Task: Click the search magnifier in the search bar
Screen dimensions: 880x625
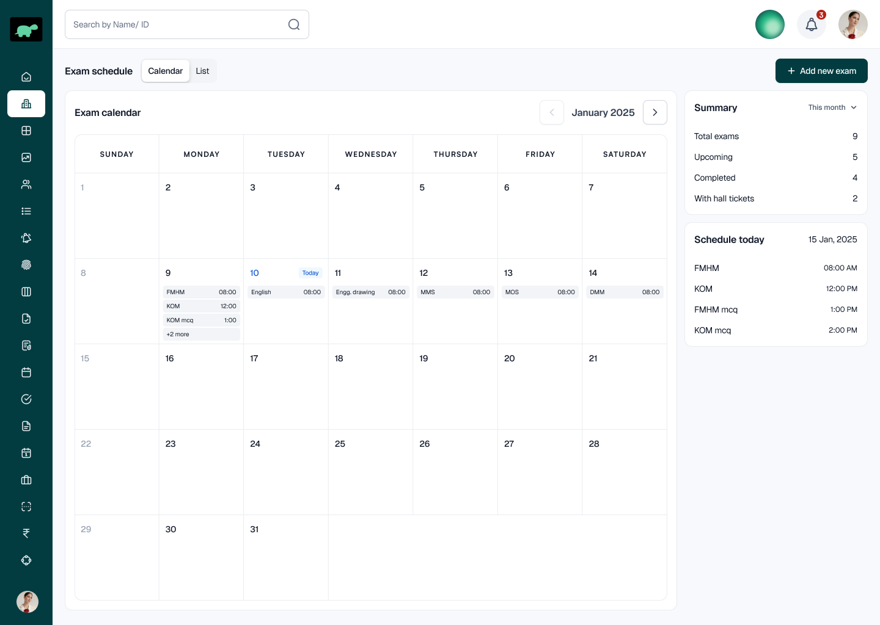Action: point(294,24)
